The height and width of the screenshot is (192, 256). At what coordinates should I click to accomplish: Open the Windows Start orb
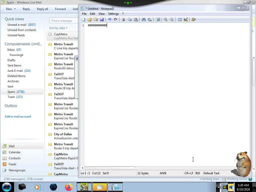(6, 187)
